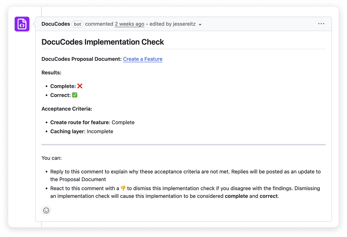Select the DocuCodes commenter name
Image resolution: width=347 pixels, height=237 pixels.
tap(55, 24)
